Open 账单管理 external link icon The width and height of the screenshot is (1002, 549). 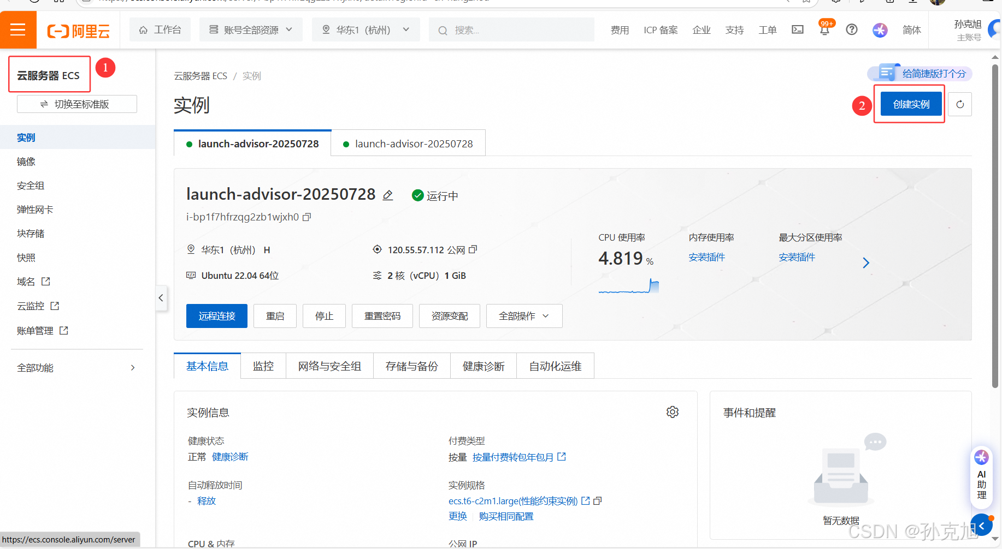[x=64, y=330]
